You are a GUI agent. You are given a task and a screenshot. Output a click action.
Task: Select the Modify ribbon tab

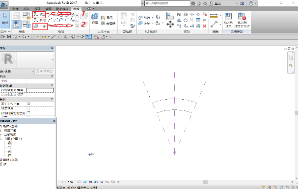(x=77, y=9)
